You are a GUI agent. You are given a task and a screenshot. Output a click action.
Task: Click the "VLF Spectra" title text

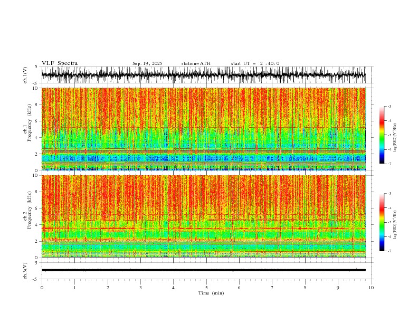click(x=60, y=63)
